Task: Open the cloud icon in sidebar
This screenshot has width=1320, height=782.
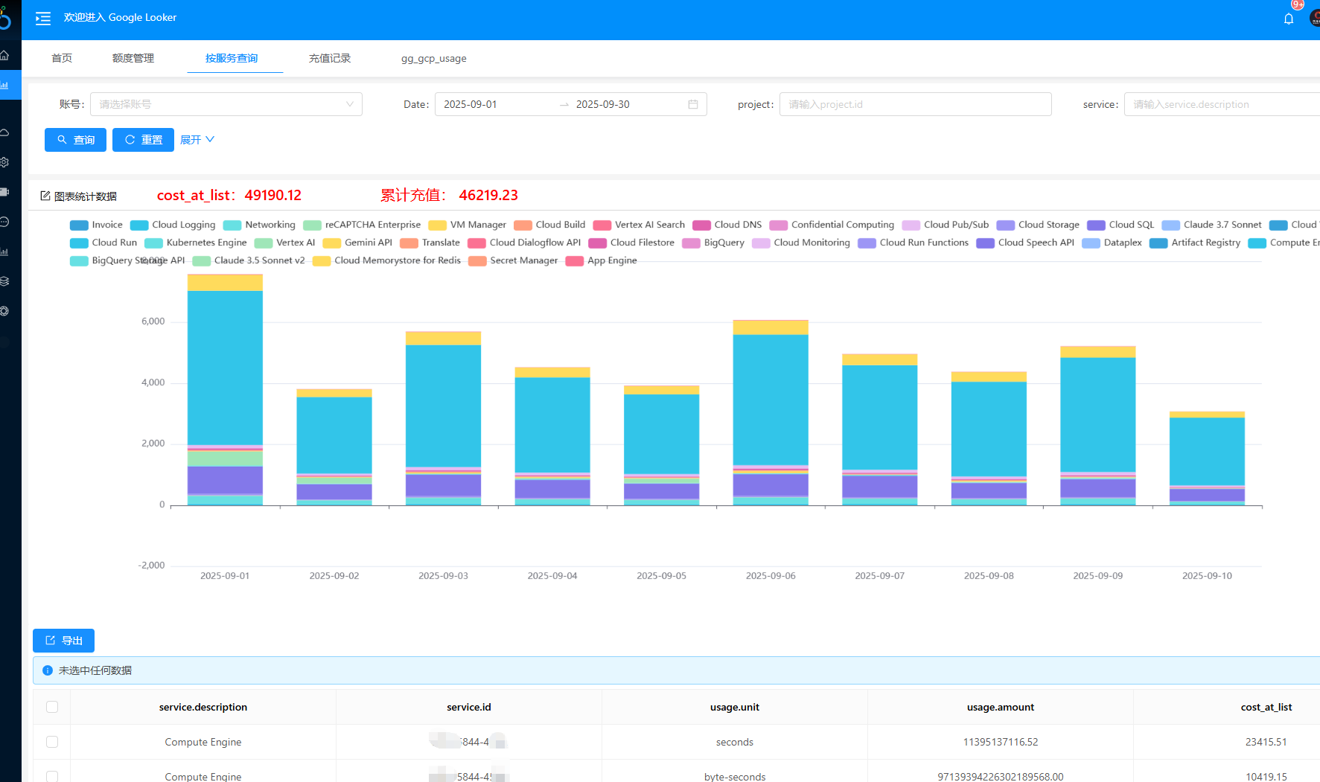Action: pos(4,132)
